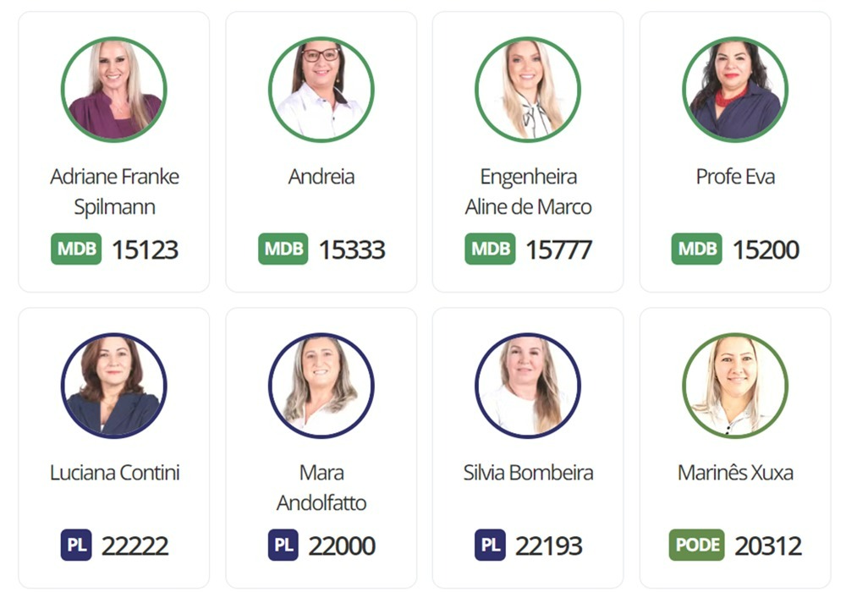Select candidate number 15777

(x=559, y=249)
